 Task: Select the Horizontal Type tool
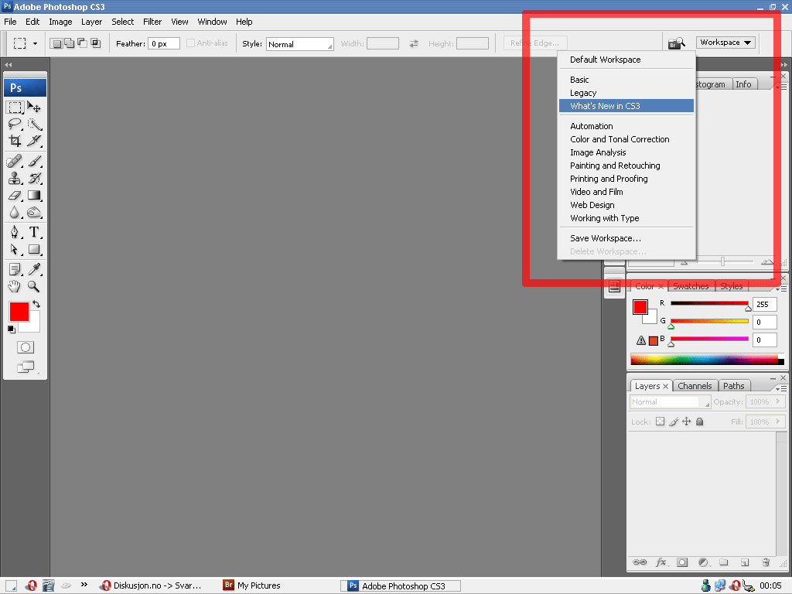34,232
